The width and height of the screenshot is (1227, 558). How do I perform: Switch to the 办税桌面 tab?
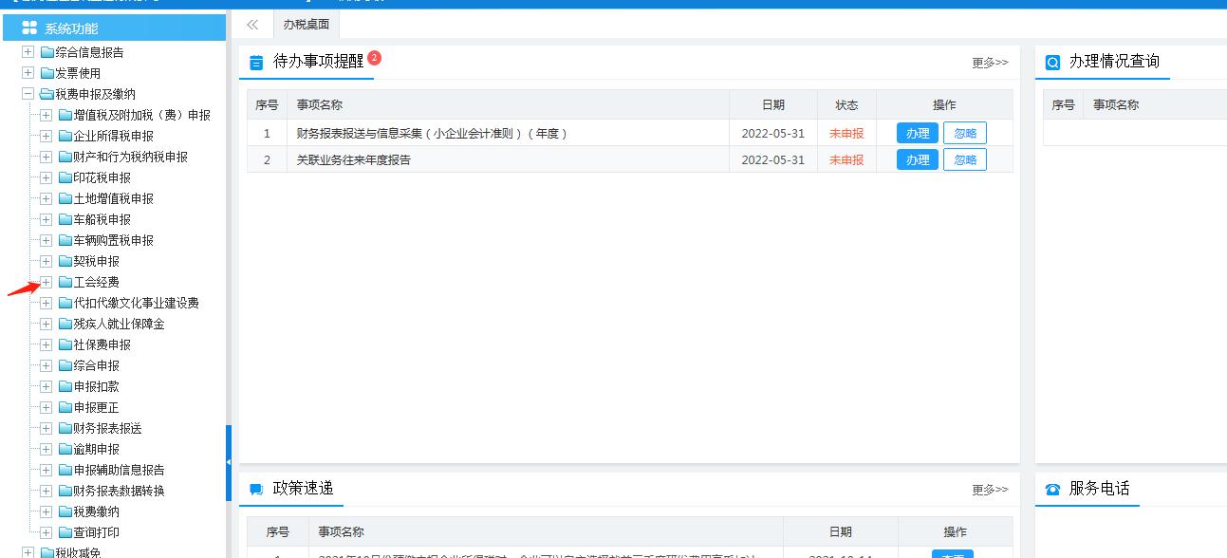[304, 24]
